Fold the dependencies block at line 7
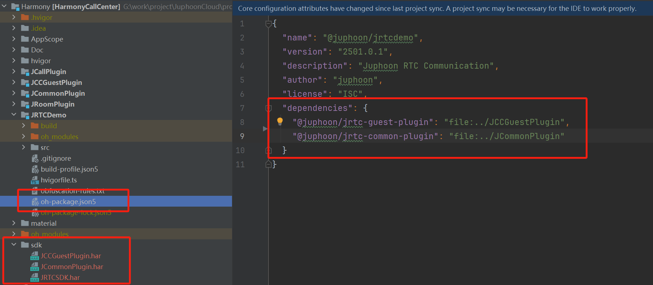This screenshot has height=285, width=653. [268, 108]
